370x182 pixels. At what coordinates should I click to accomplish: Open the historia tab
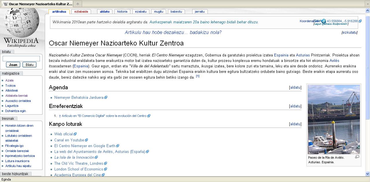[x=122, y=12]
